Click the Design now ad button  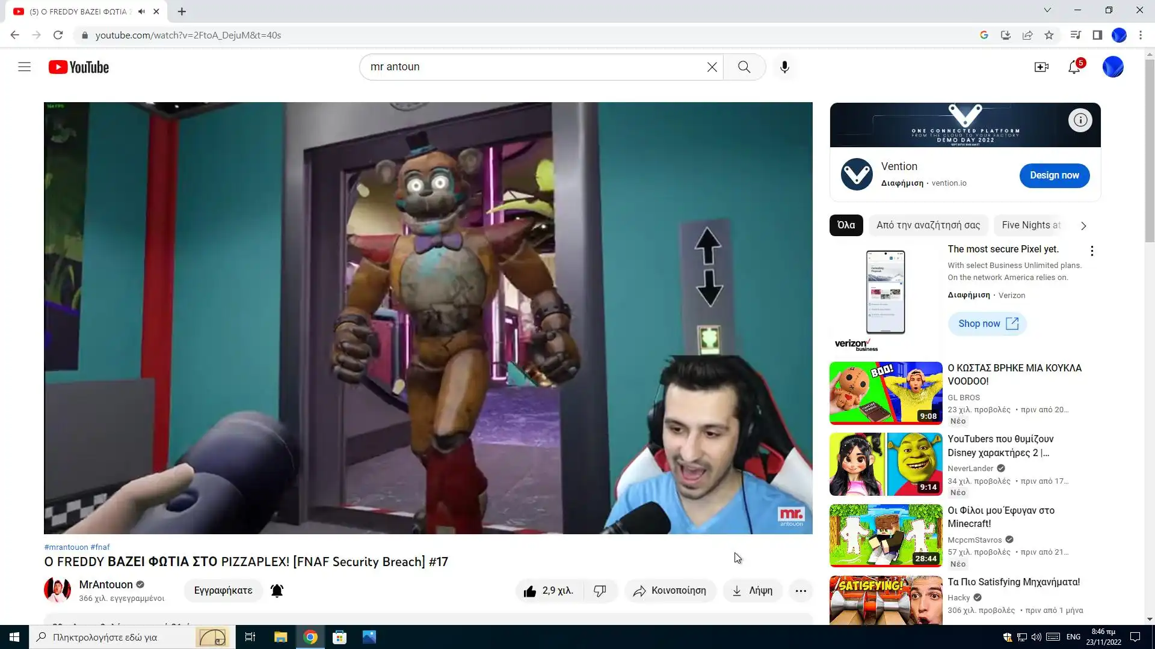tap(1054, 175)
